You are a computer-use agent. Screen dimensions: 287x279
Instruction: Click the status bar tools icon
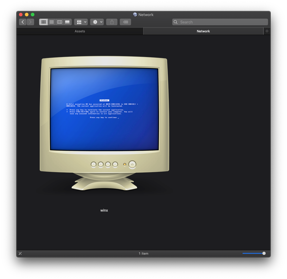20,253
